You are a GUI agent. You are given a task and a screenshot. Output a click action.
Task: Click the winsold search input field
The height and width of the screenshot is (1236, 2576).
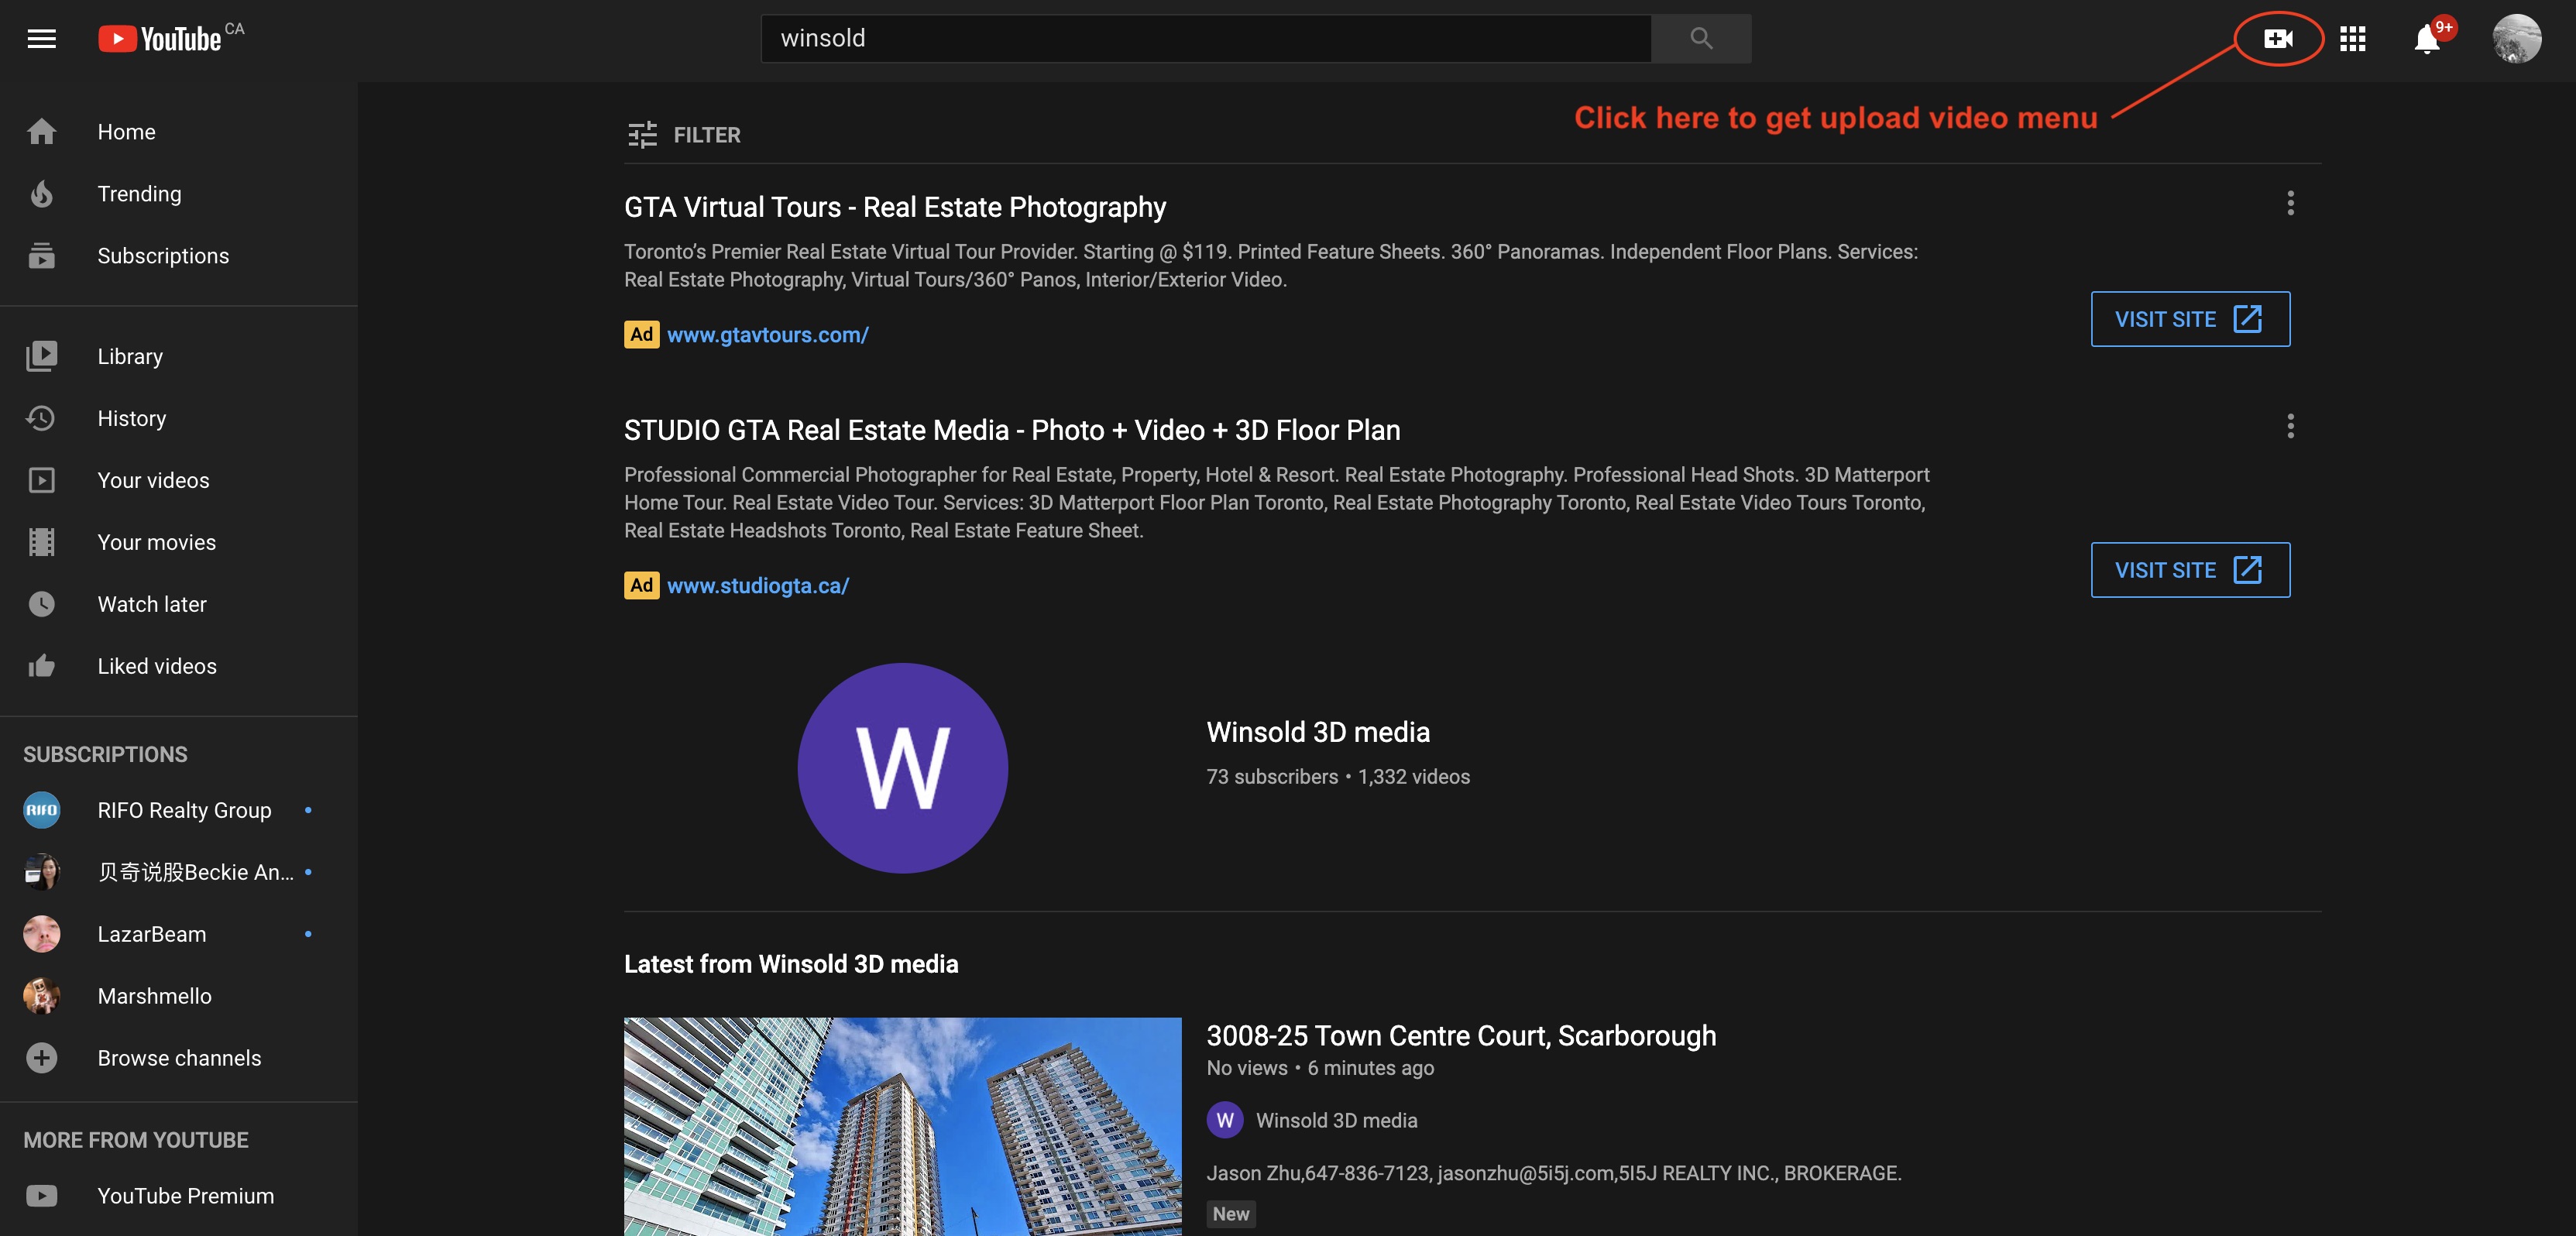tap(1205, 39)
